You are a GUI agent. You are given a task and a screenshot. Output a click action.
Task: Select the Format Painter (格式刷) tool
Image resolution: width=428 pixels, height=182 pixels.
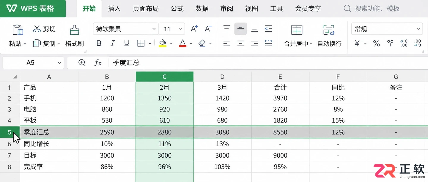pyautogui.click(x=74, y=36)
